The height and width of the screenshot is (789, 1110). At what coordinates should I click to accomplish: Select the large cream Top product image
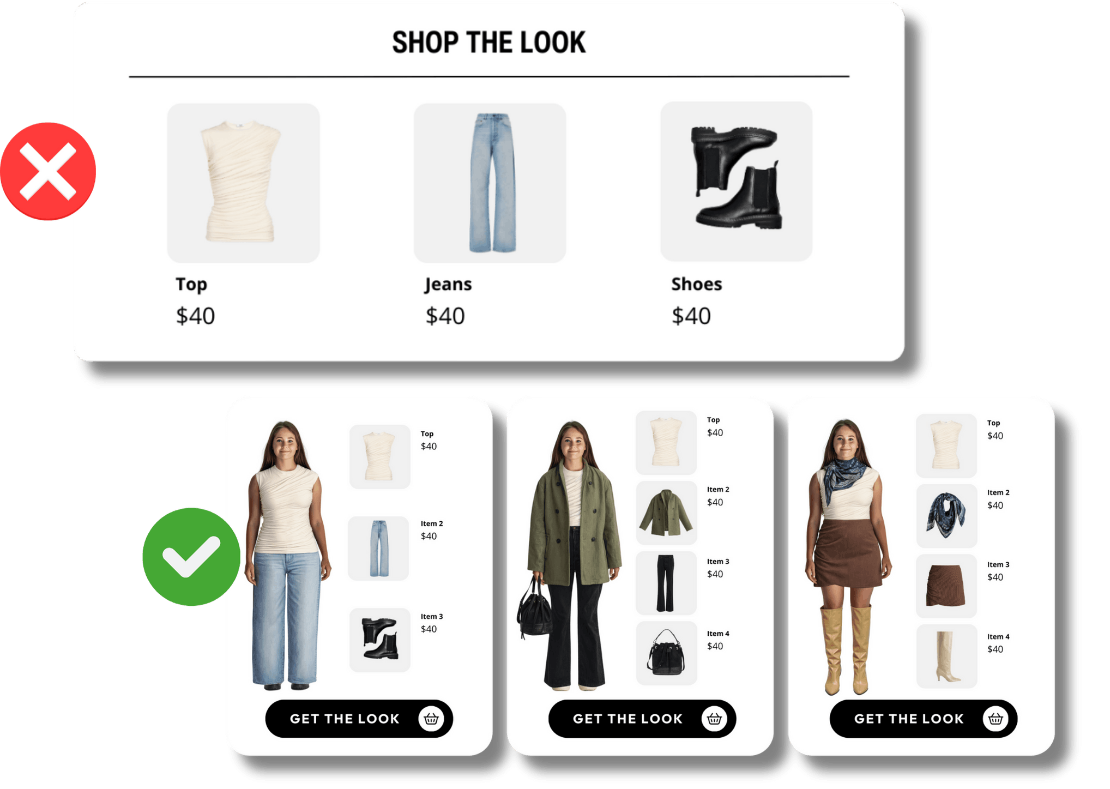(x=243, y=183)
